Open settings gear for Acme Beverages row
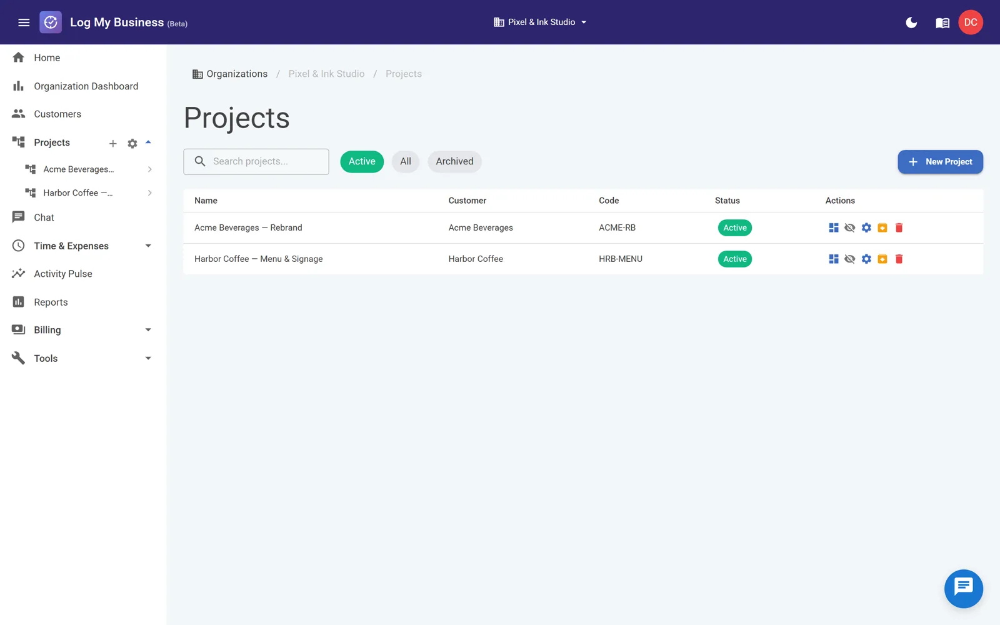 click(x=866, y=227)
